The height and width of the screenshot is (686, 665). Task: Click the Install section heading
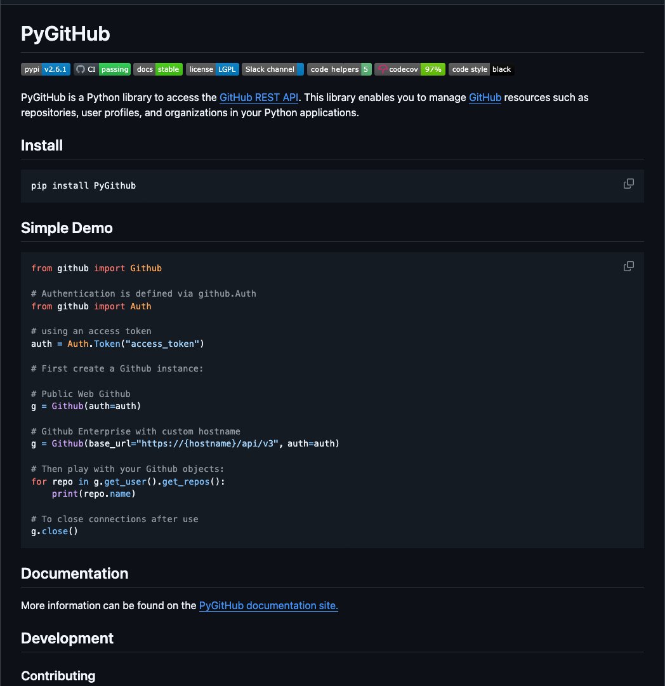(42, 145)
